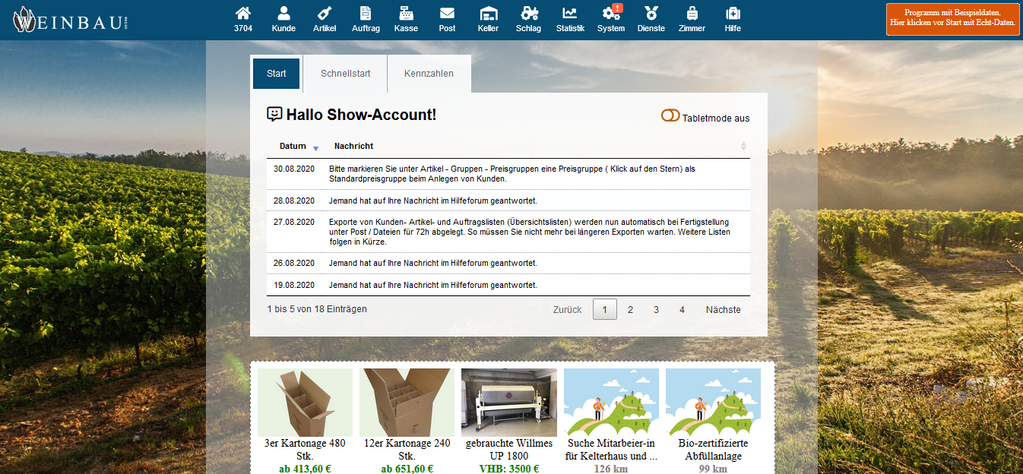This screenshot has height=474, width=1023.
Task: Open the Kunde customer icon
Action: tap(283, 14)
